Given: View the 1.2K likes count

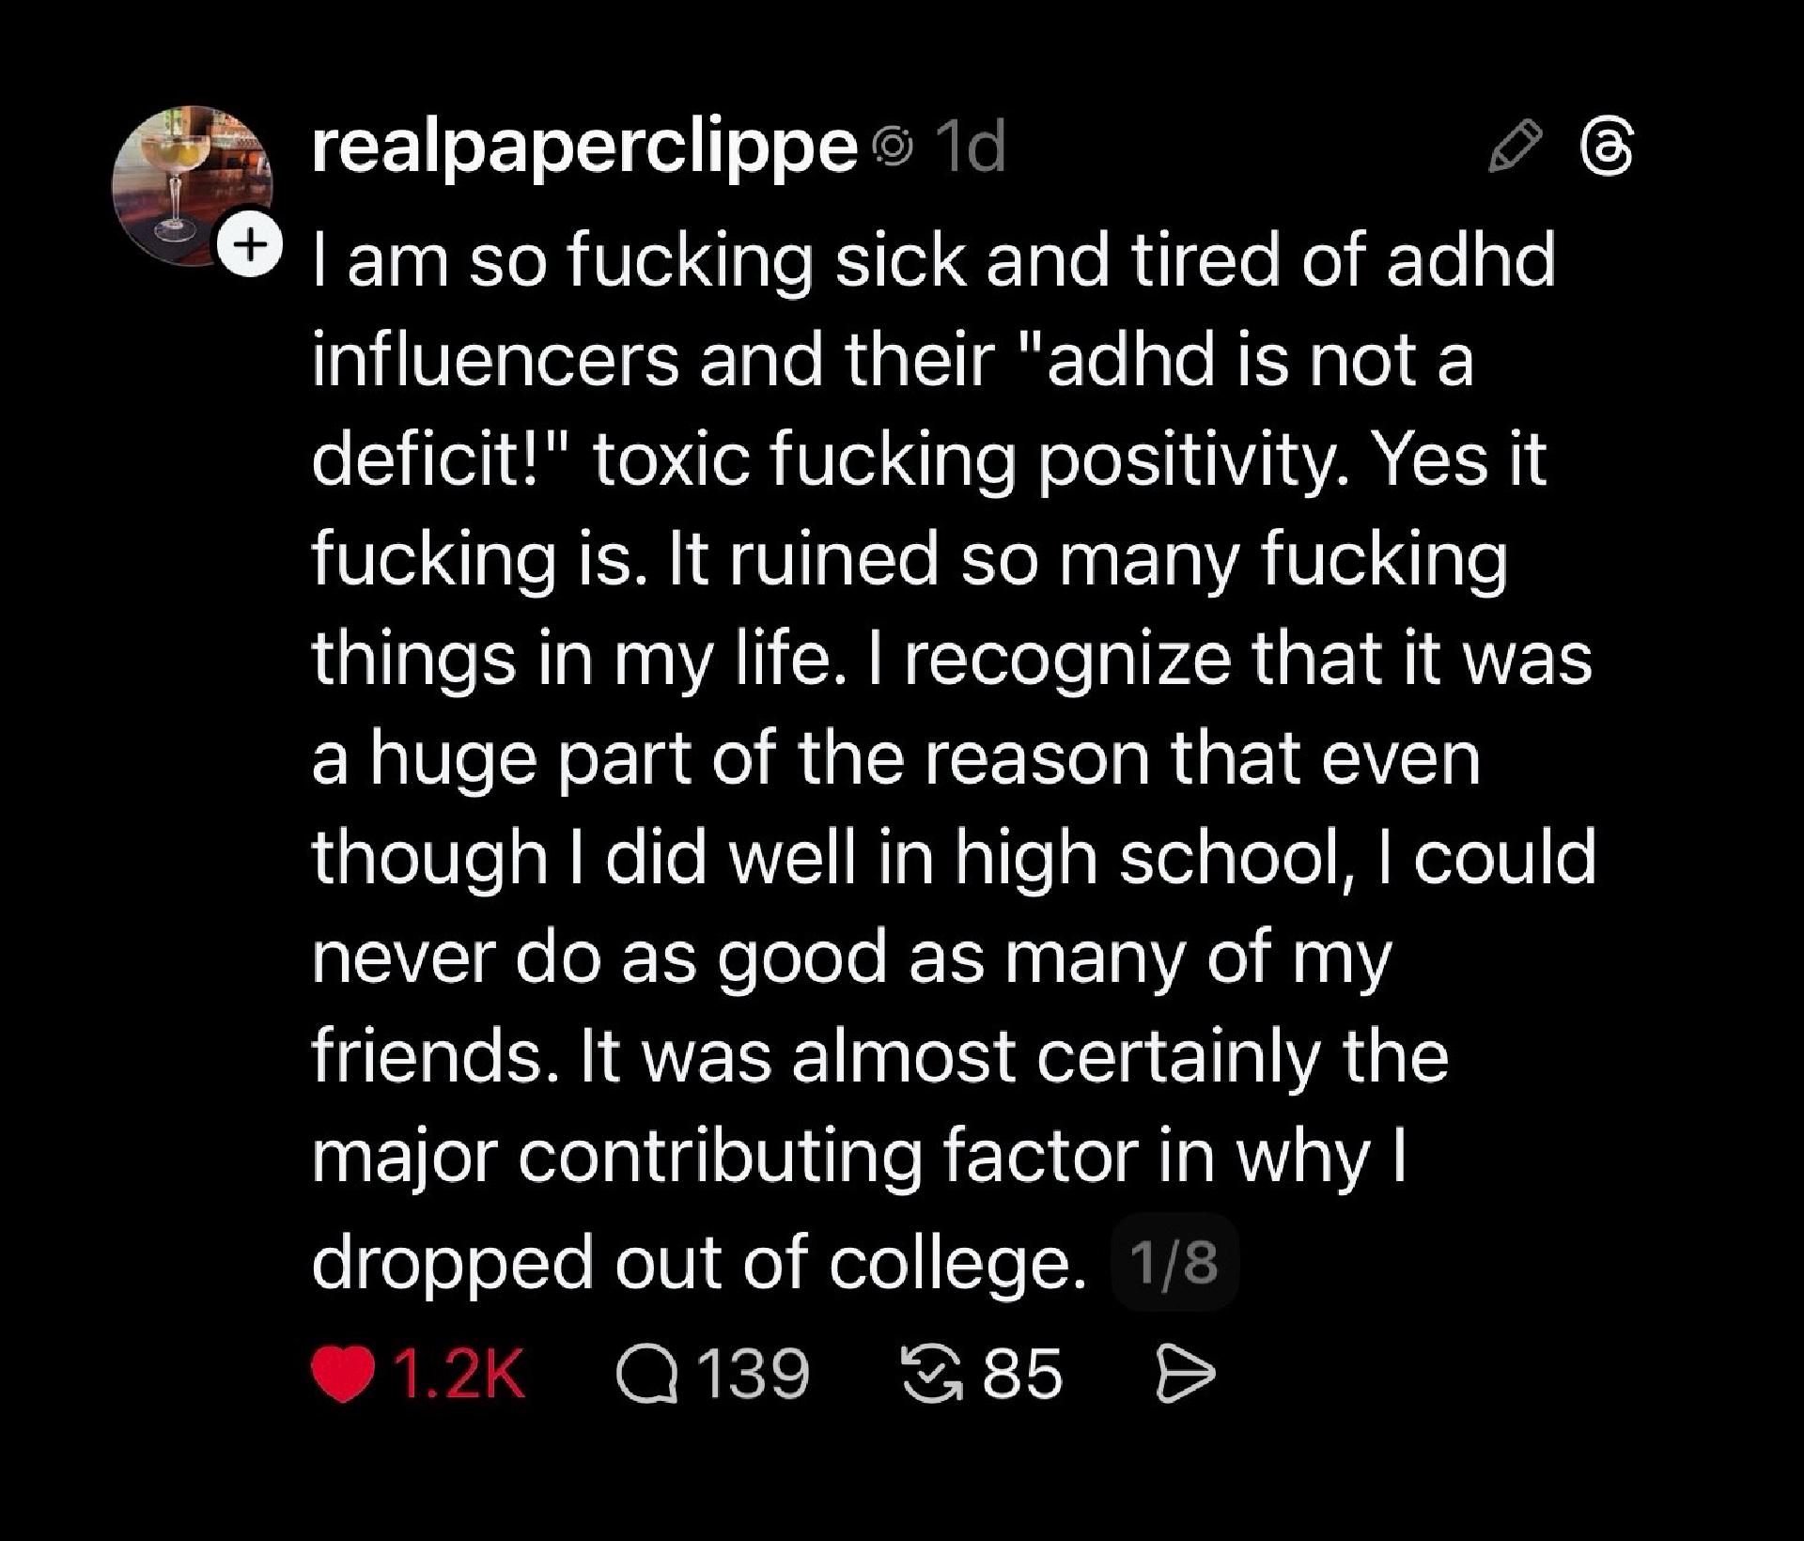Looking at the screenshot, I should [x=459, y=1374].
